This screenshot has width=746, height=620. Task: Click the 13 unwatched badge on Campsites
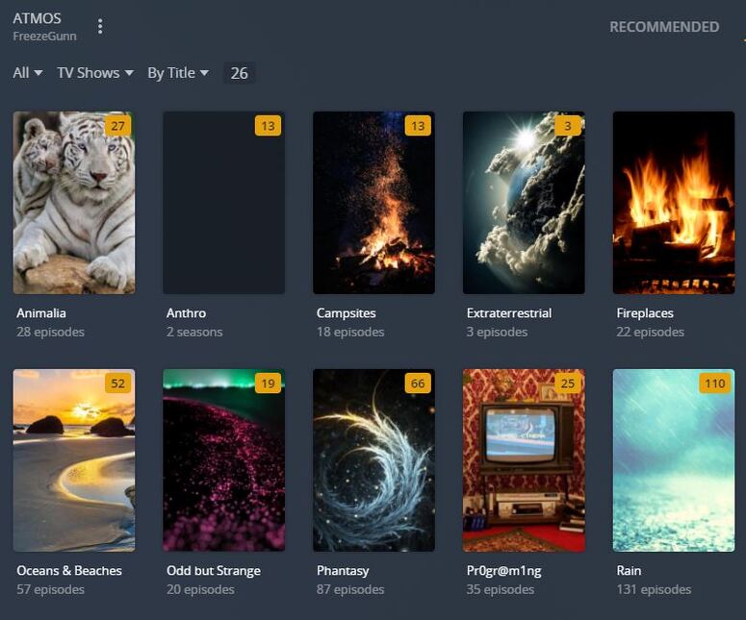point(418,126)
